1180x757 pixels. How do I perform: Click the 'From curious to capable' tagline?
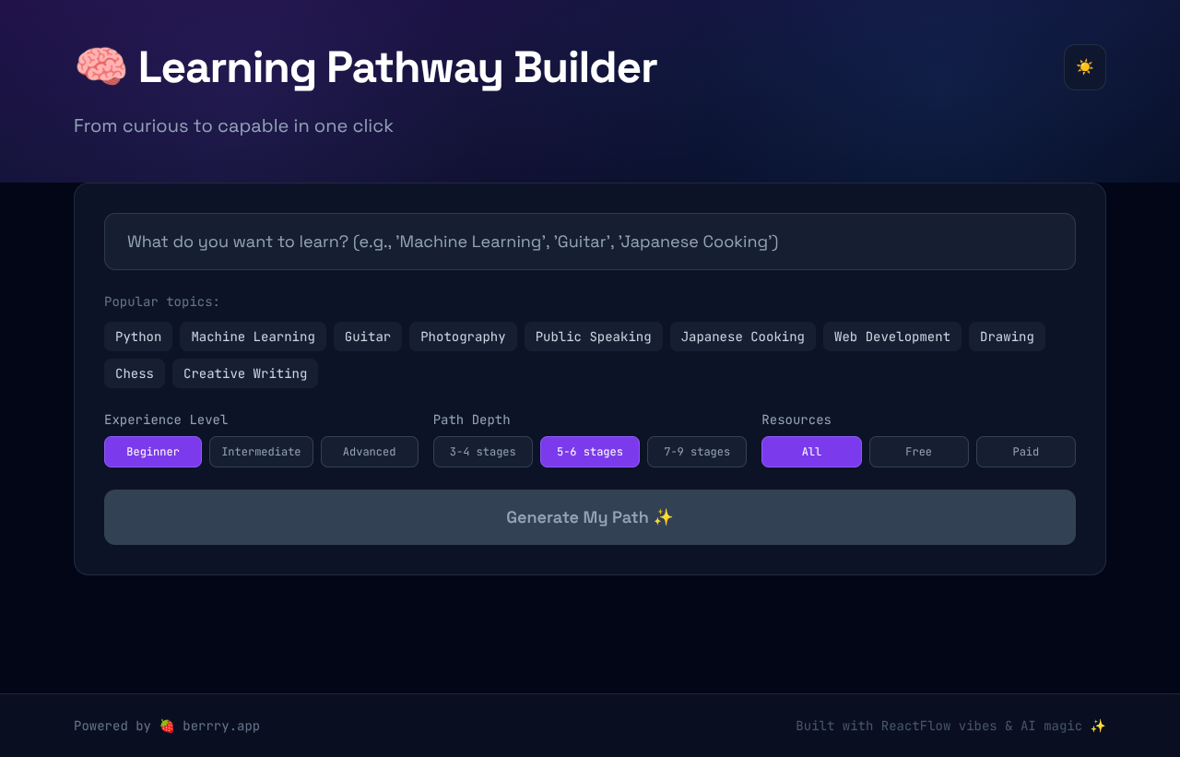233,125
